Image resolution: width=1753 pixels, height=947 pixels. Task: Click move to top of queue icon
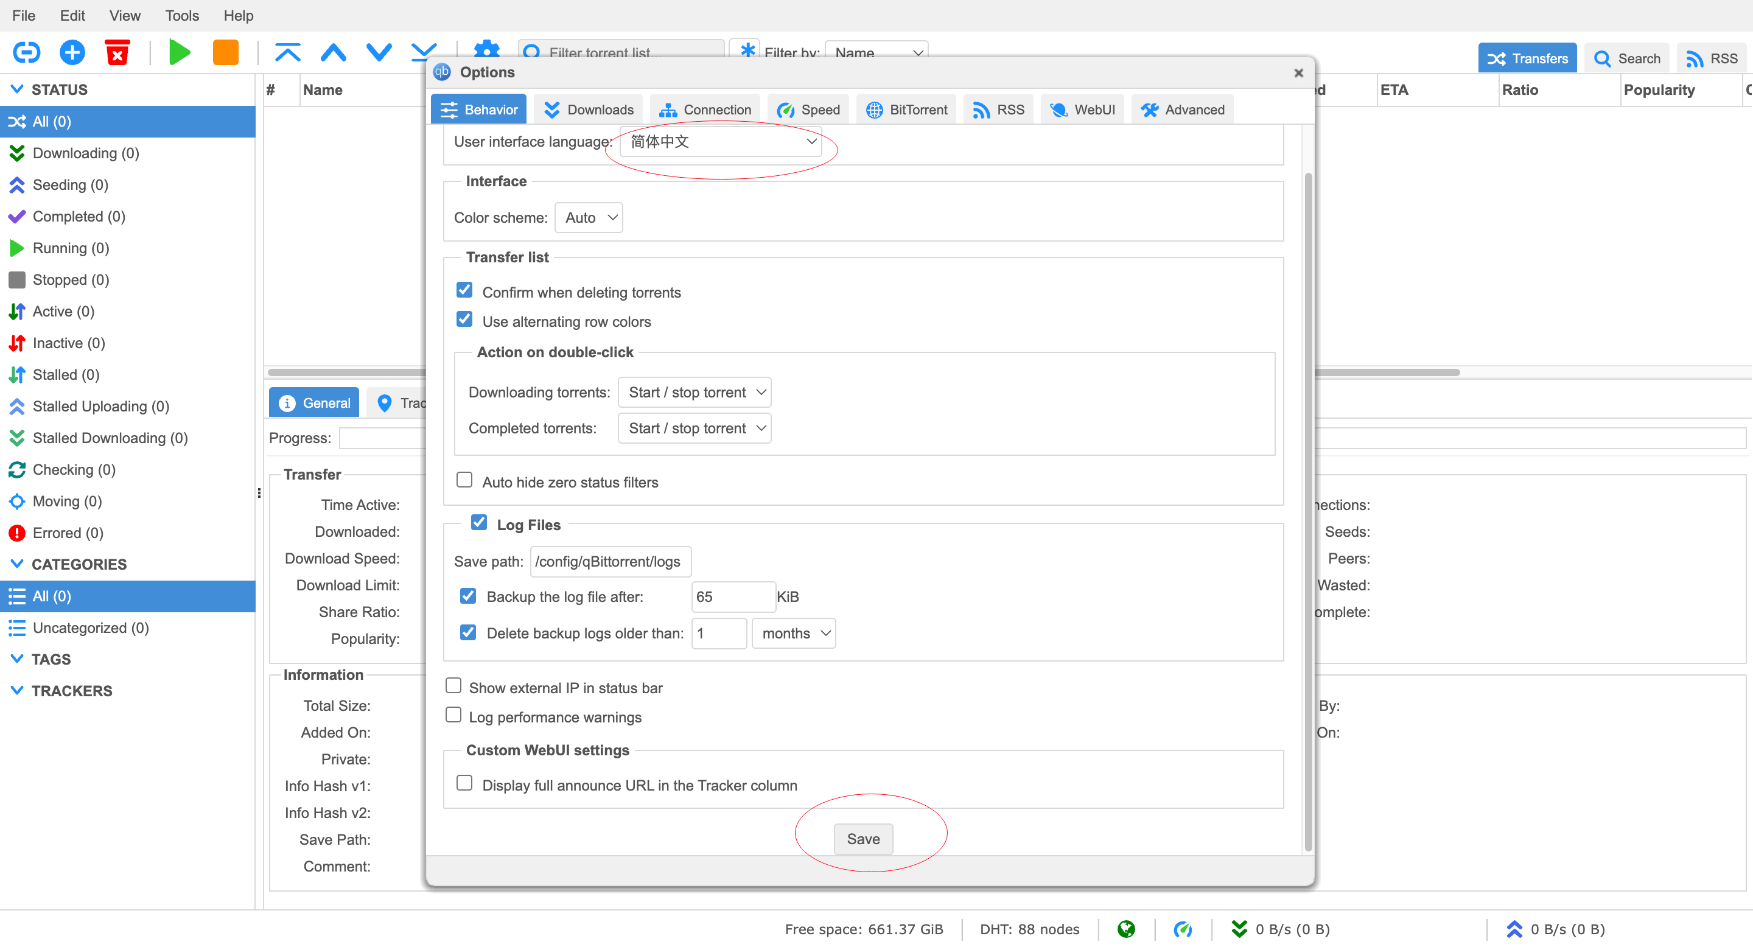point(287,52)
